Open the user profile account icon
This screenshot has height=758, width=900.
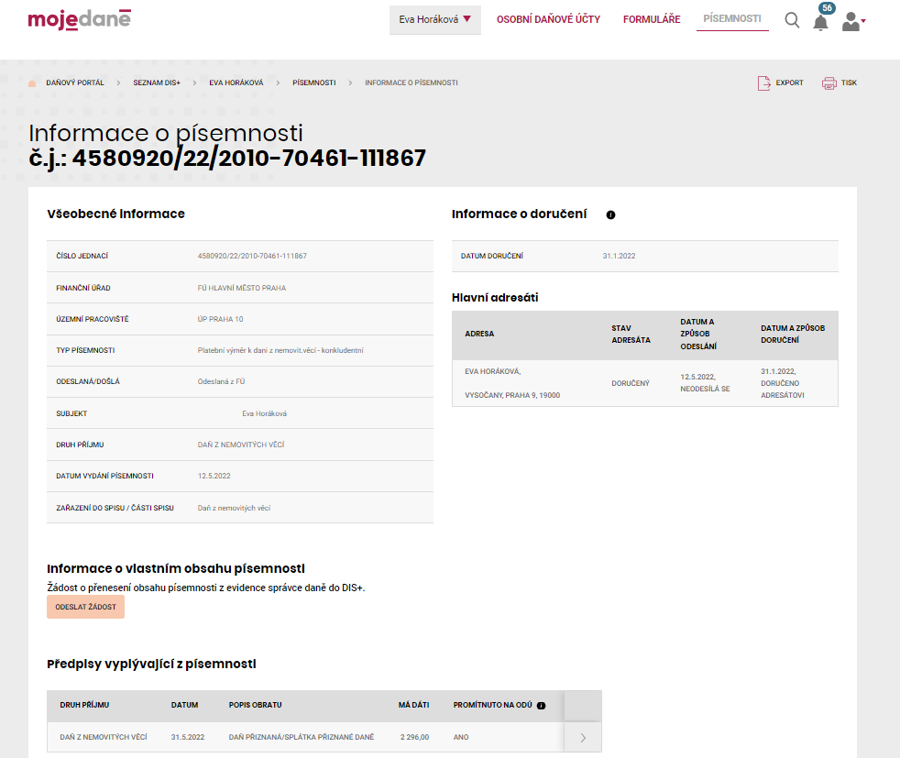(852, 21)
